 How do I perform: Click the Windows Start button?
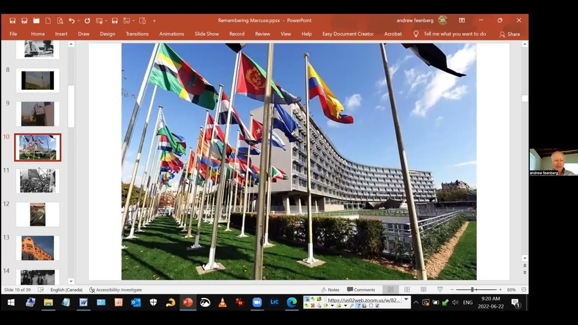11,303
